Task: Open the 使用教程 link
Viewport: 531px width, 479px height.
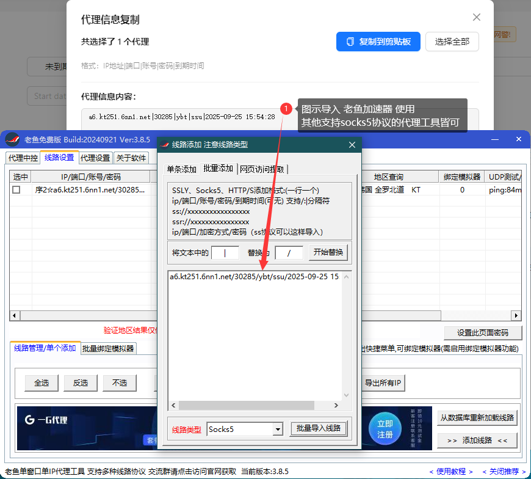Action: (450, 471)
